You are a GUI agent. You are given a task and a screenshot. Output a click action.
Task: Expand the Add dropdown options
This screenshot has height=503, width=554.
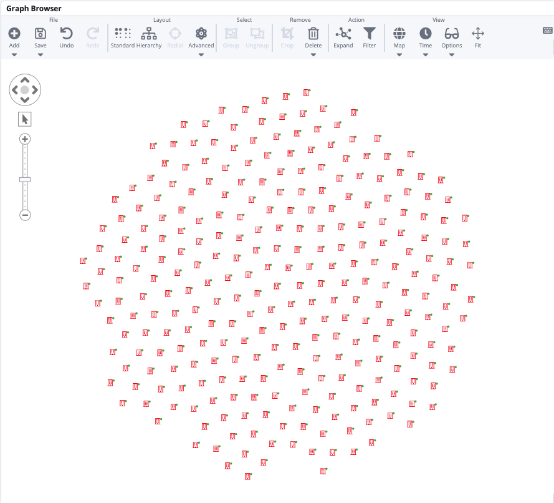(14, 55)
